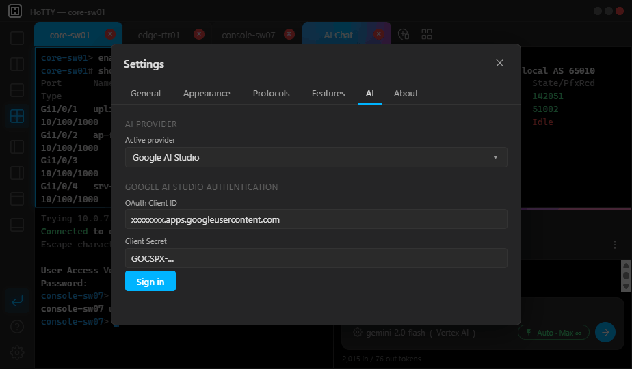
Task: Click the Sign in button
Action: tap(150, 281)
